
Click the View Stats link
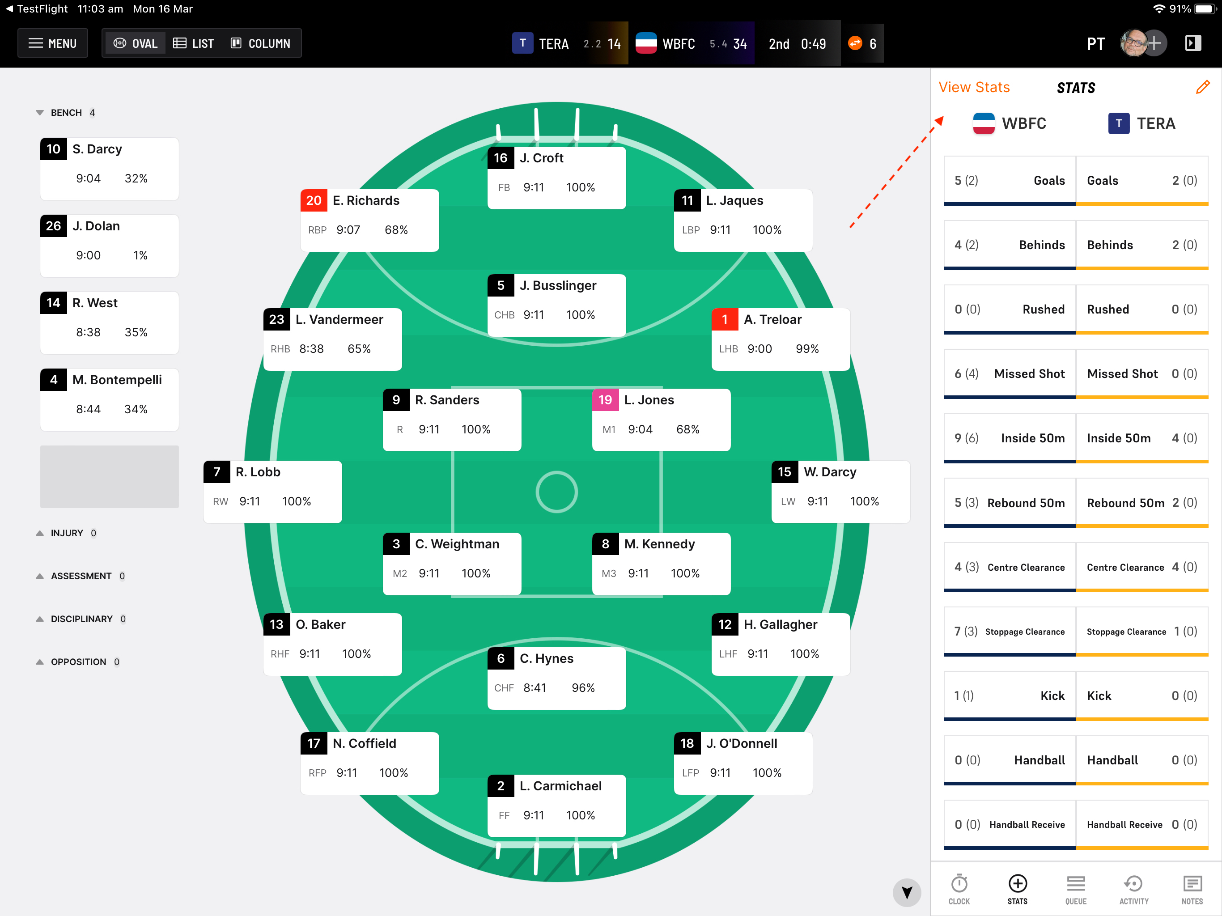(x=974, y=87)
